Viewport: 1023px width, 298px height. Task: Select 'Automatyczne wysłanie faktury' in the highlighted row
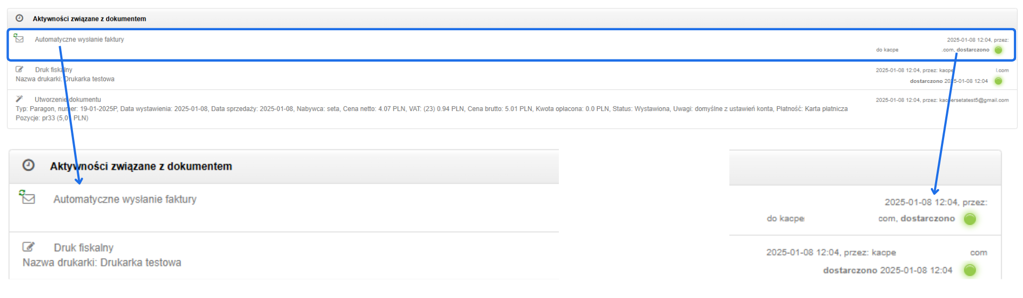pos(79,39)
